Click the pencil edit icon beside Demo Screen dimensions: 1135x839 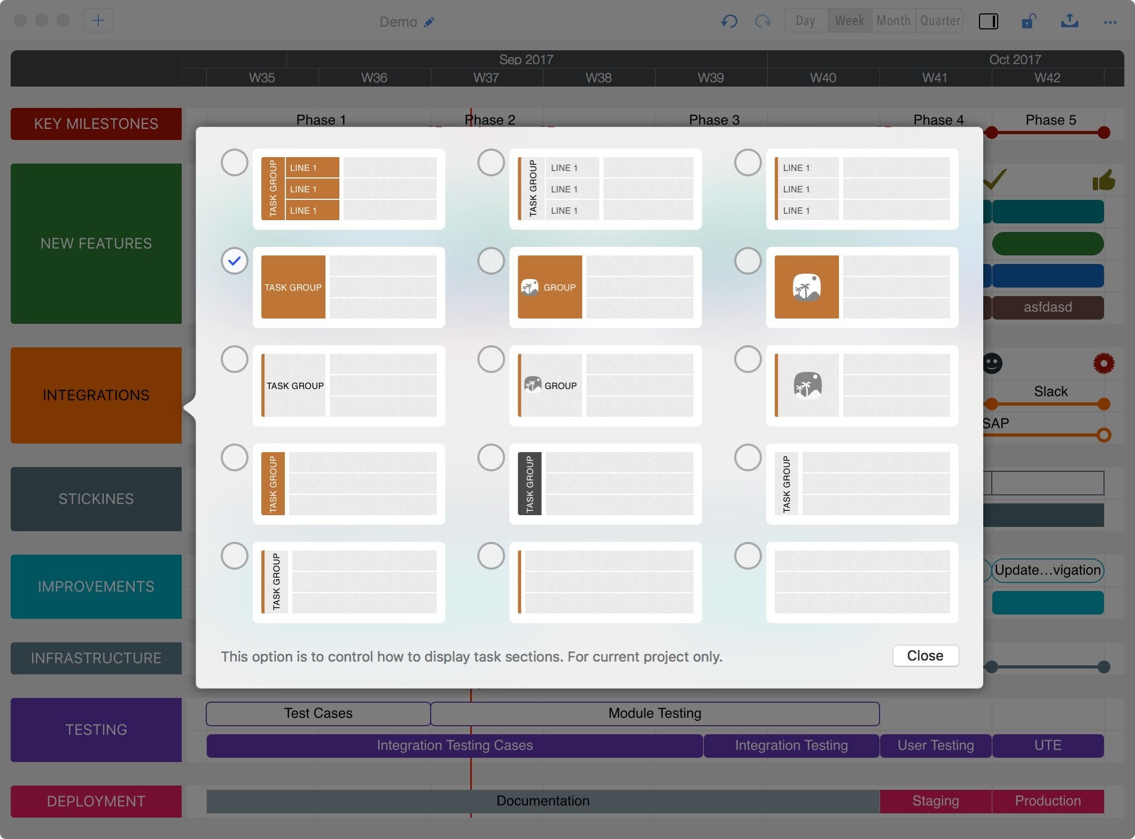tap(429, 22)
